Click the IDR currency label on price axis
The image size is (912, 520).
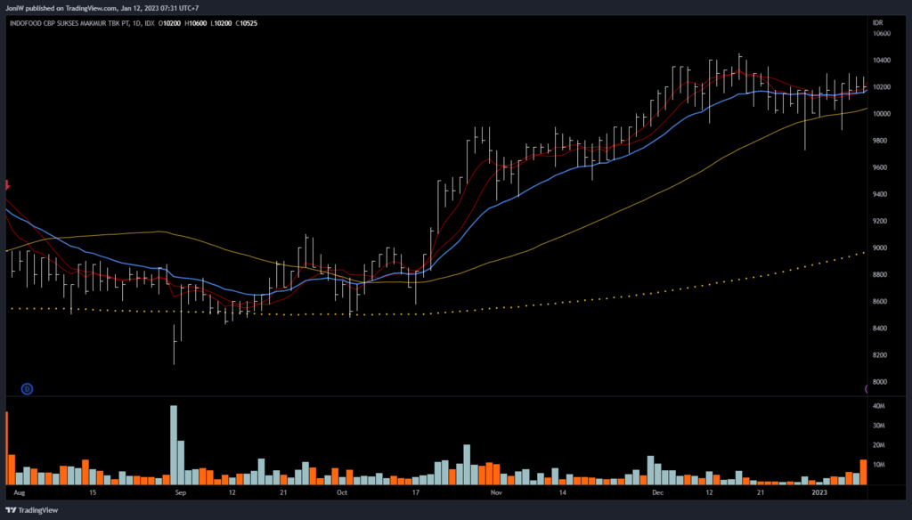tap(877, 21)
